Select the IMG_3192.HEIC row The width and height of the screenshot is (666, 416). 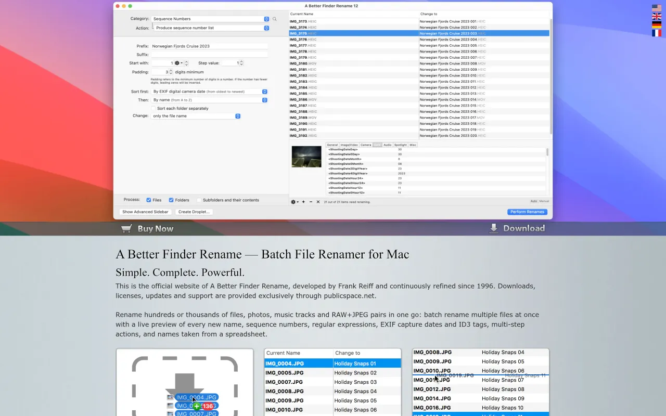pyautogui.click(x=419, y=136)
